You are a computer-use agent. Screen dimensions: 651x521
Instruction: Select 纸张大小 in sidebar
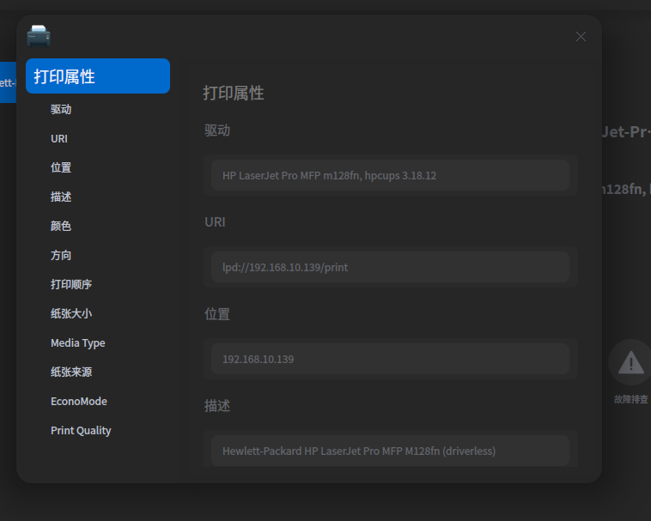click(71, 313)
